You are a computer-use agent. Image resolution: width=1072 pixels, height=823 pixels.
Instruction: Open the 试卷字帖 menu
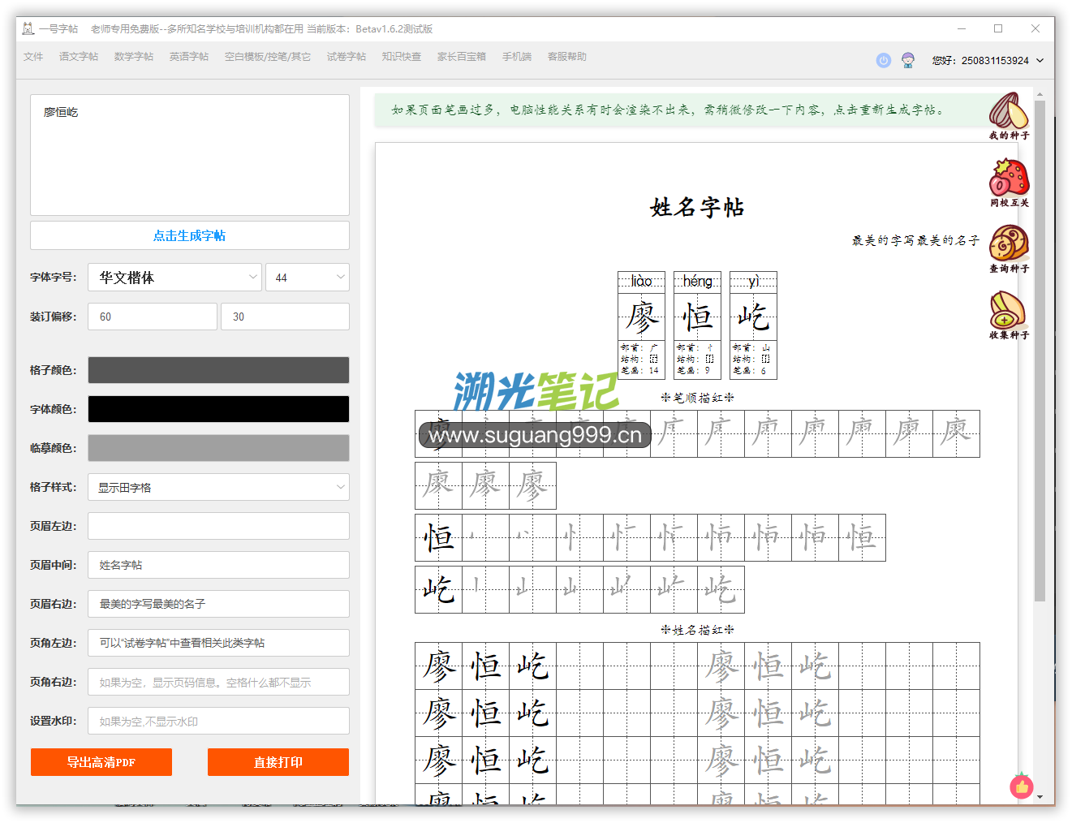click(x=347, y=57)
